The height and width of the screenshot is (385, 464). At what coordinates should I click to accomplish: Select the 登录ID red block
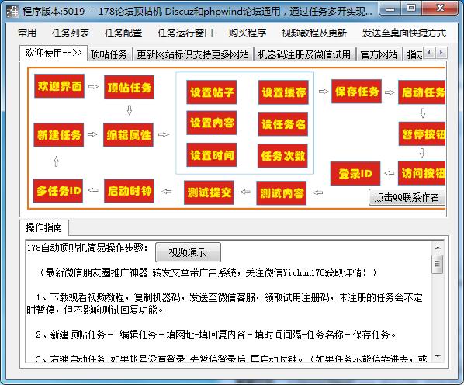(x=355, y=173)
